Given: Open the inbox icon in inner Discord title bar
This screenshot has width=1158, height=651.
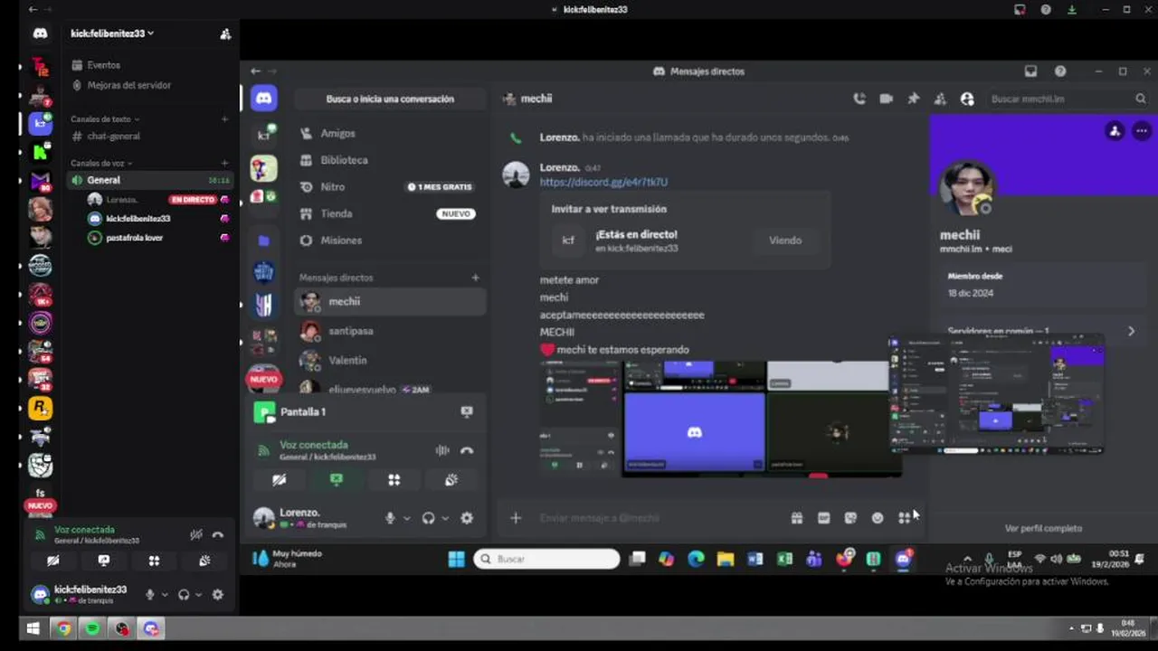Looking at the screenshot, I should click(x=1030, y=71).
